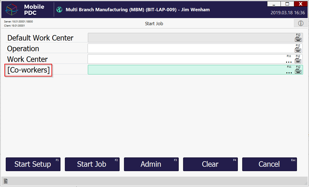Focus the Work Center input field

(186, 59)
